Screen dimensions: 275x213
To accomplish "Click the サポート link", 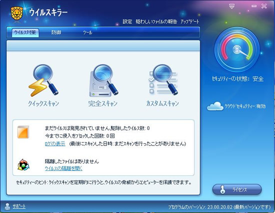I will pyautogui.click(x=19, y=206).
